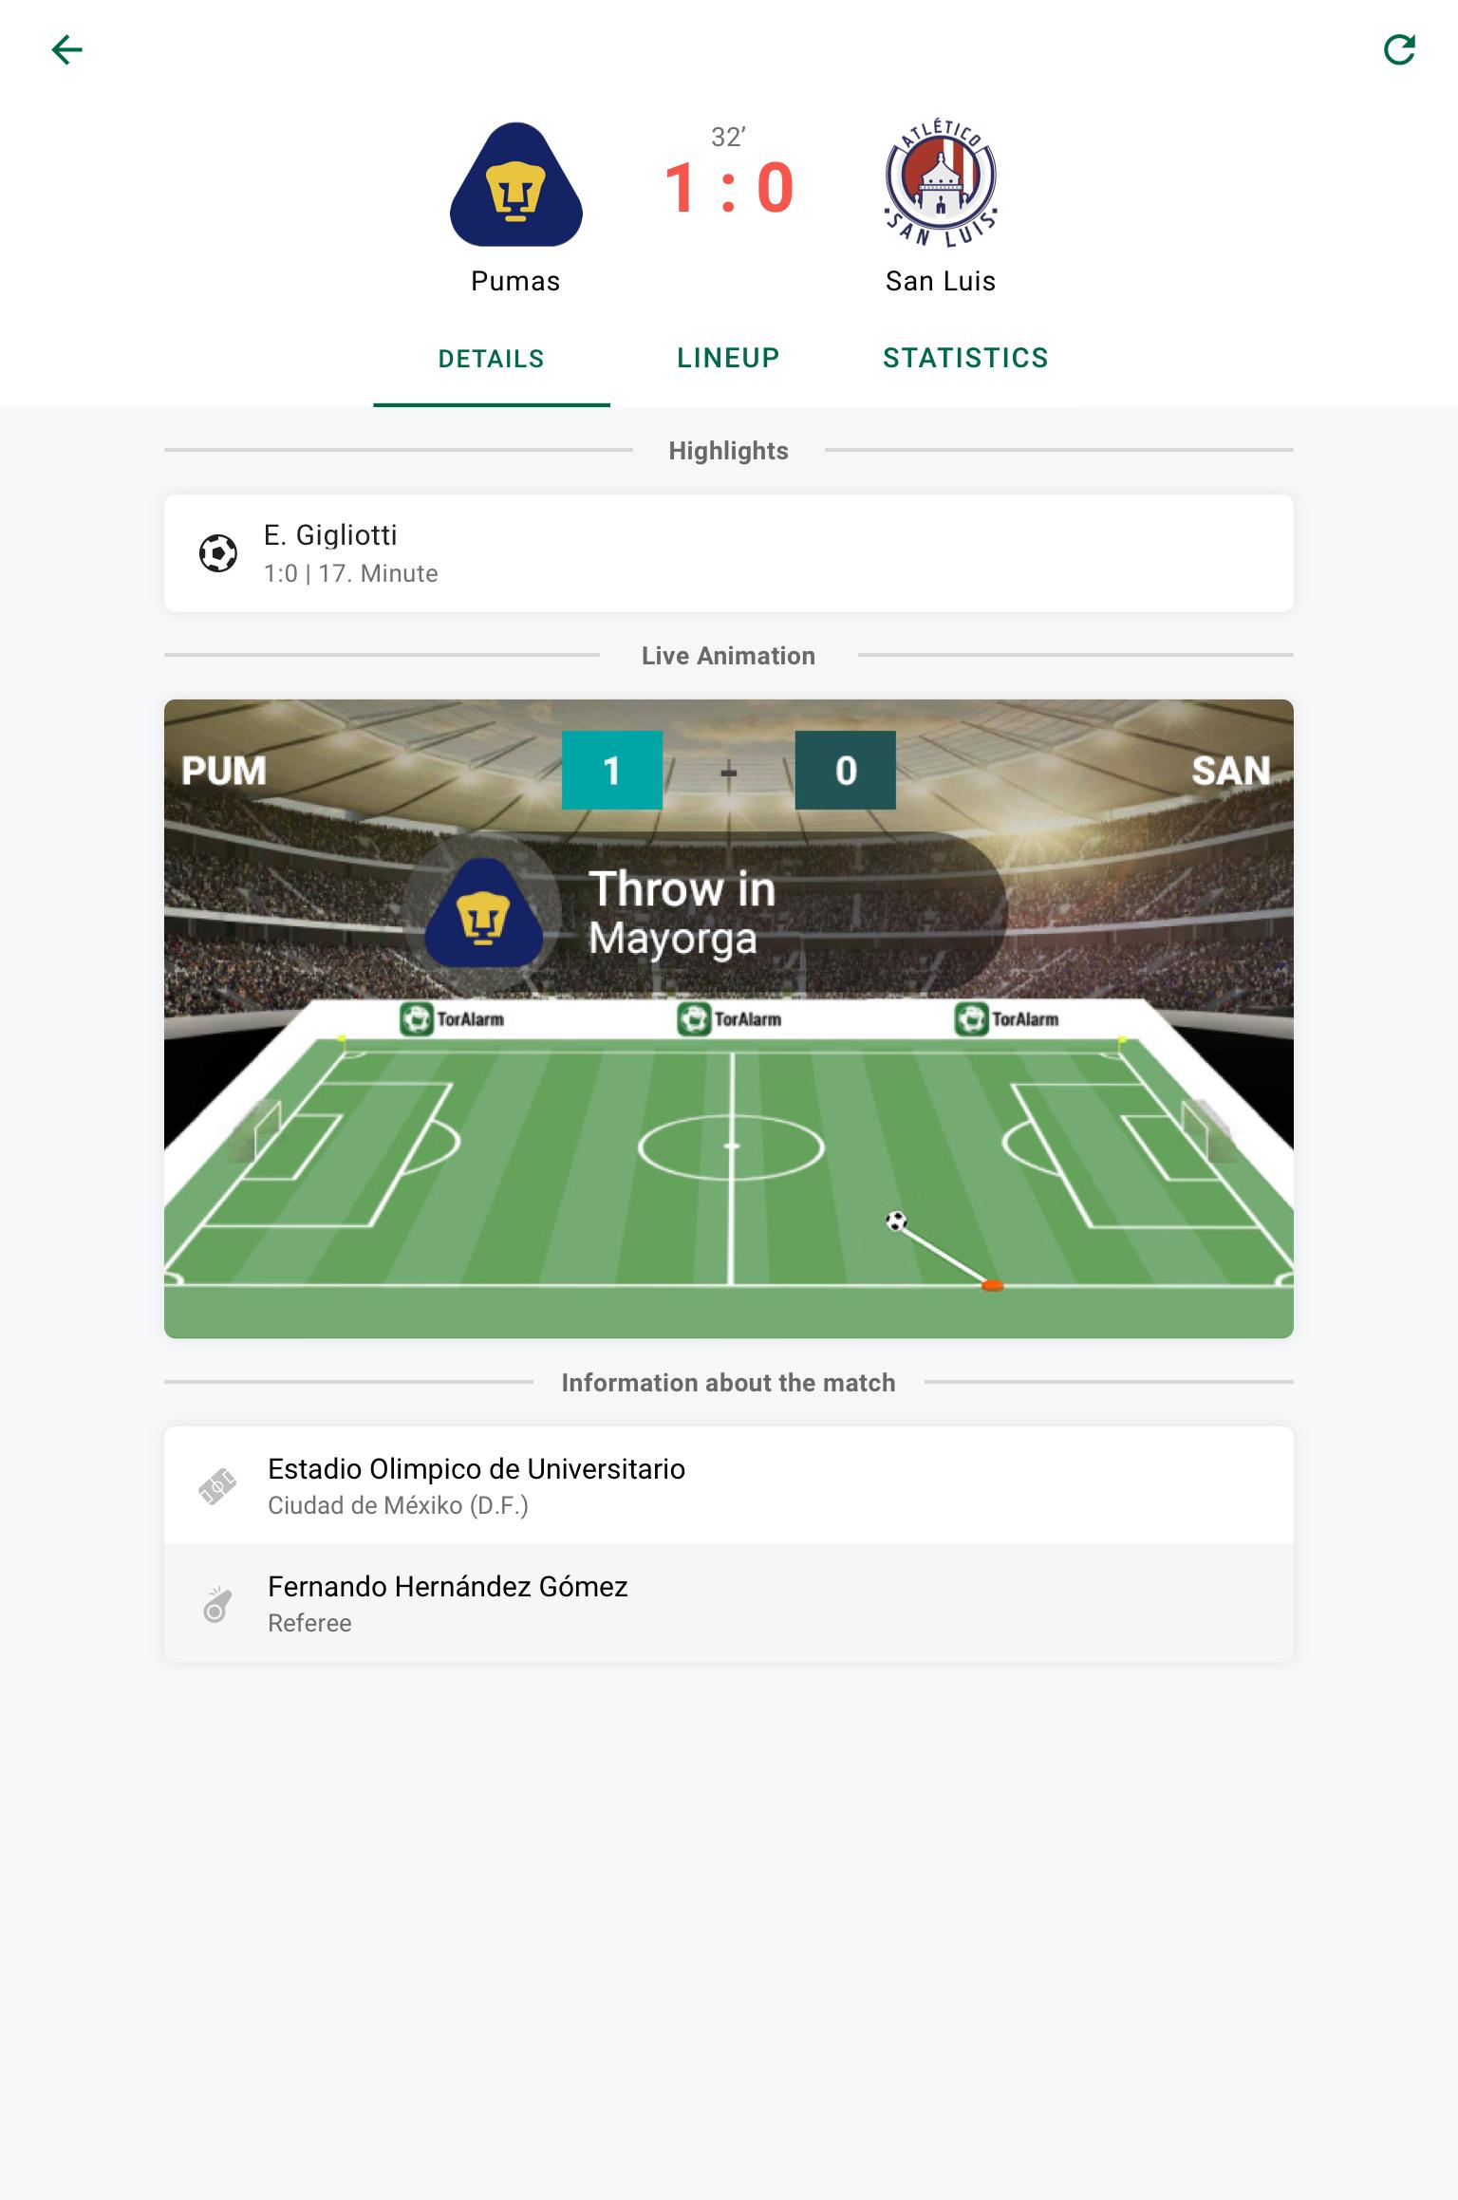Viewport: 1458px width, 2200px height.
Task: Select referee Fernando Hernández Gómez row
Action: pos(729,1603)
